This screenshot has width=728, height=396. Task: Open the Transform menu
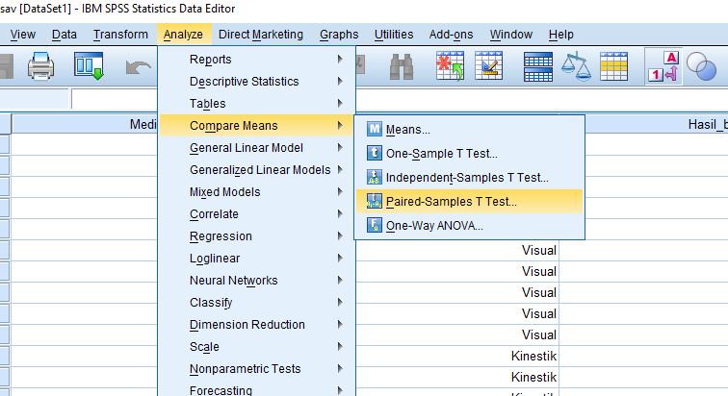120,35
